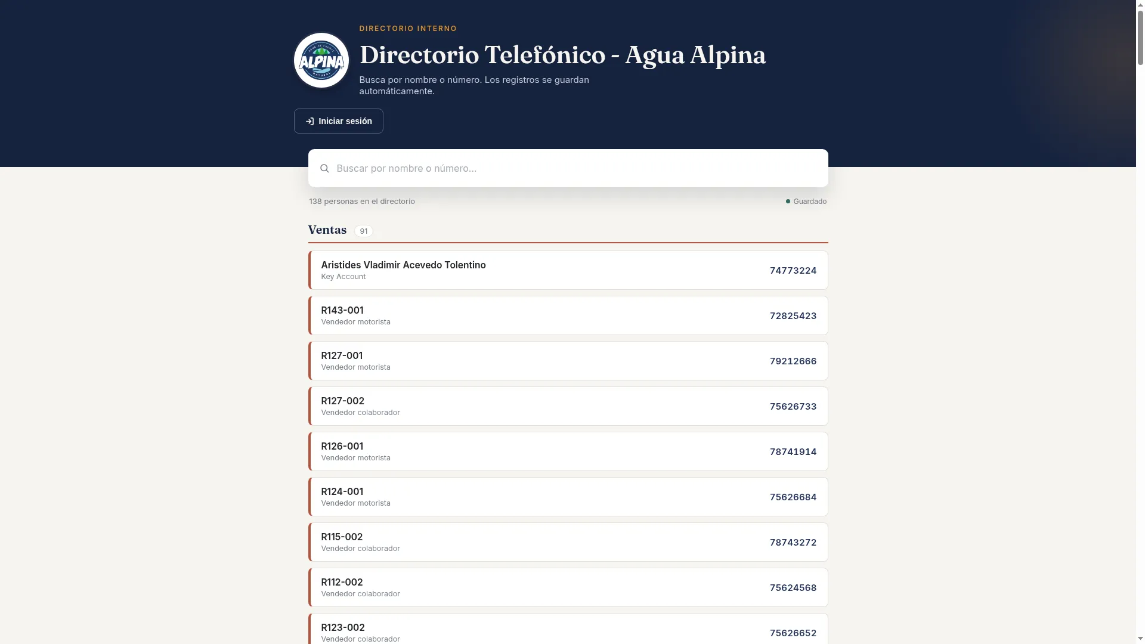This screenshot has height=644, width=1145.
Task: Click the search magnifier icon
Action: pos(324,169)
